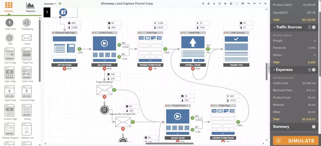Click the Facebook traffic source node on canvas
The width and height of the screenshot is (321, 146).
63,12
